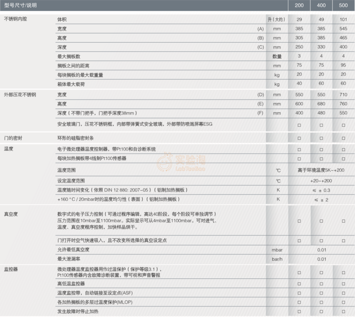This screenshot has height=317, width=355.
Task: Check 温度监控带 (ASF) box for model 500
Action: tap(343, 293)
